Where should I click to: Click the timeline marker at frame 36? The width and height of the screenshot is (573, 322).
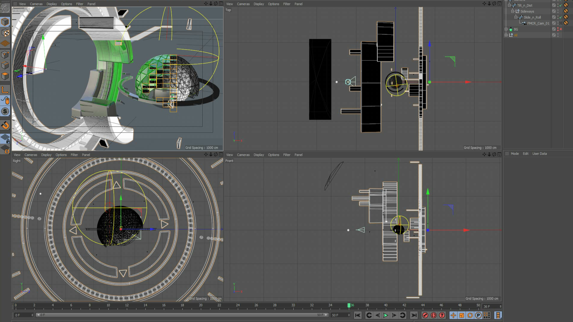(349, 305)
